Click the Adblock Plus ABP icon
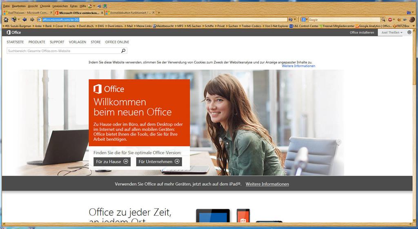418x229 pixels. click(390, 20)
